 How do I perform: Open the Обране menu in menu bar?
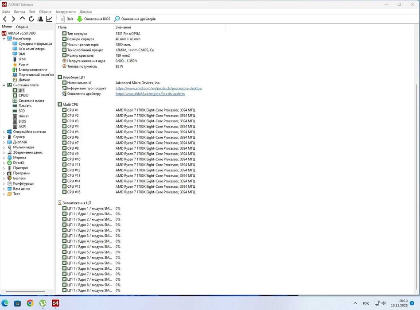[x=45, y=12]
